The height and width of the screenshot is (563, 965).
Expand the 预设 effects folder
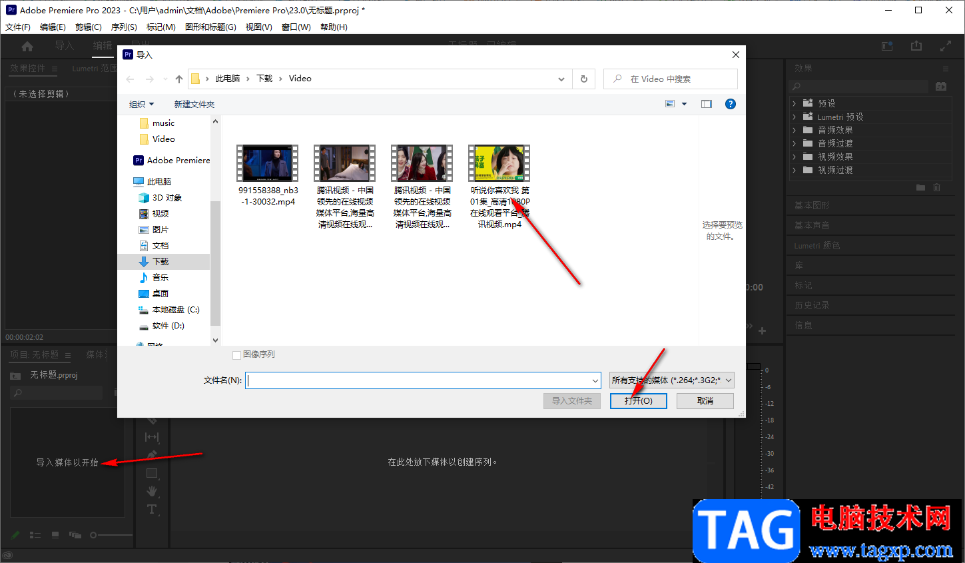click(795, 103)
